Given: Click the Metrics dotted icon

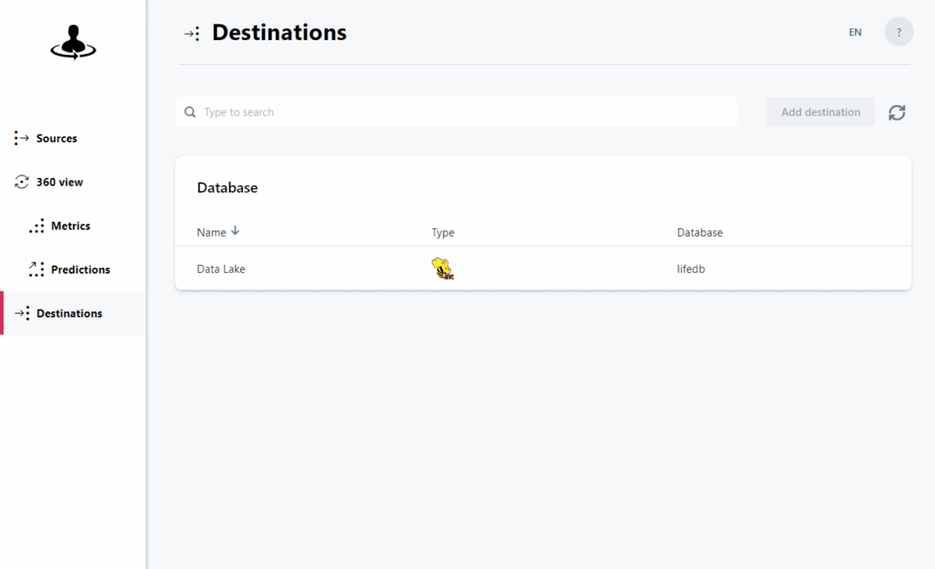Looking at the screenshot, I should pyautogui.click(x=37, y=227).
